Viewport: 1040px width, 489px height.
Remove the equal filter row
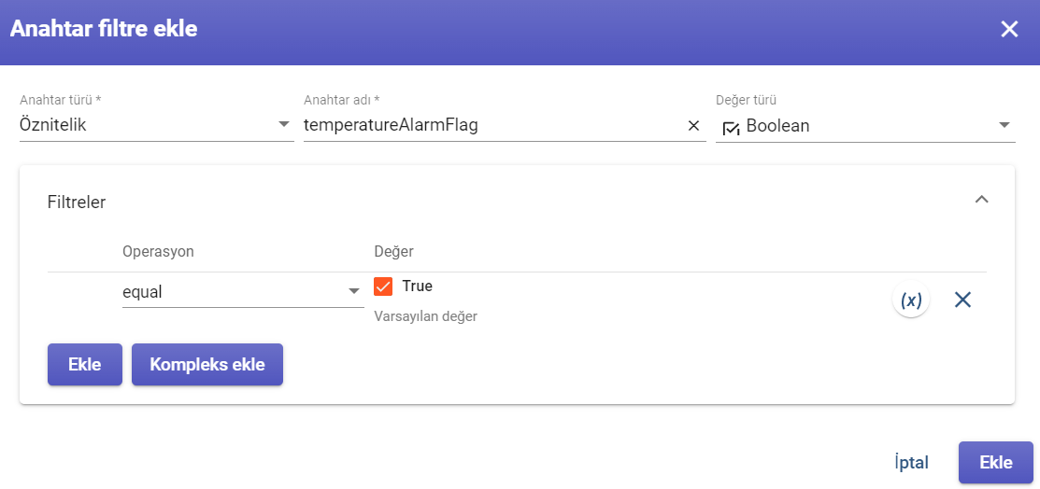point(962,300)
